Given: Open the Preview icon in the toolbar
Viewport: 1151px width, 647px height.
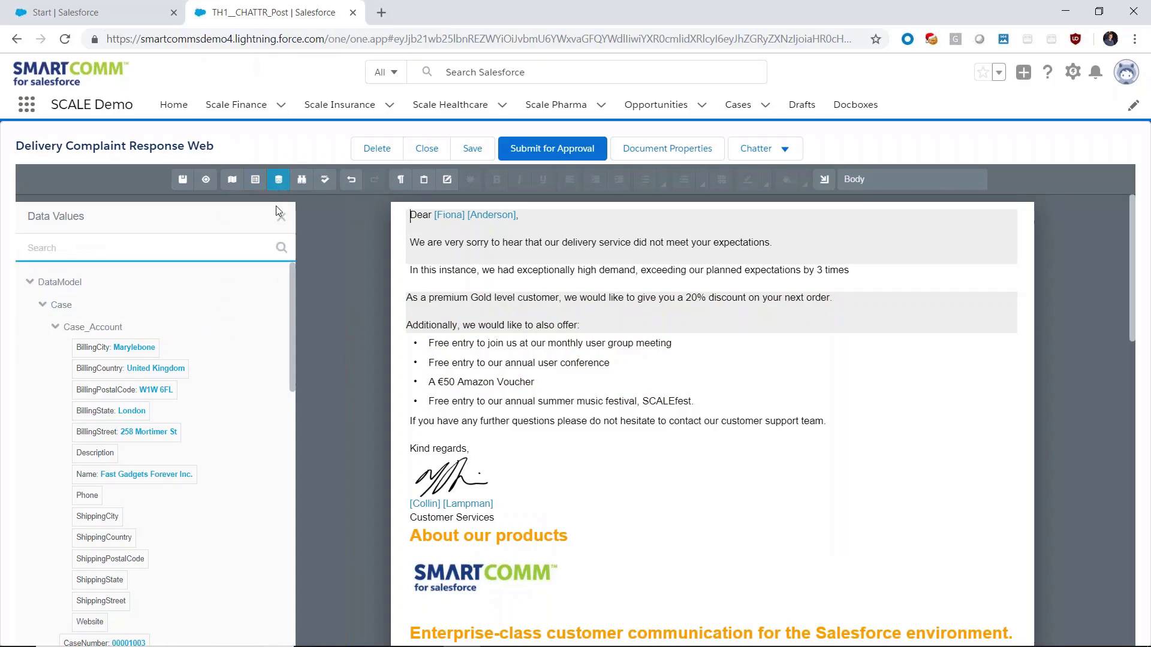Looking at the screenshot, I should click(x=206, y=179).
